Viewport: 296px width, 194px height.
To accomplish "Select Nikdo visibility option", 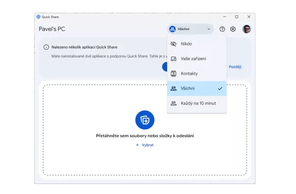I will (197, 44).
